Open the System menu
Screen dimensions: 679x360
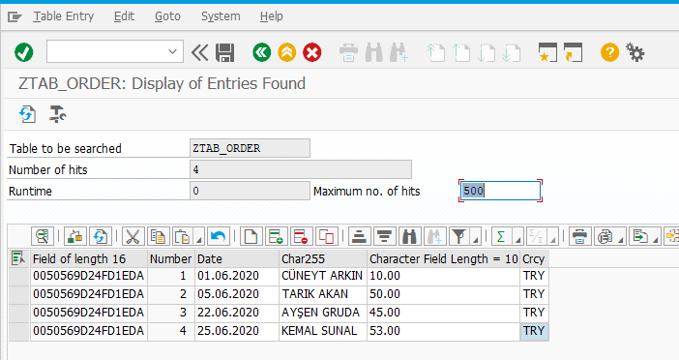221,16
